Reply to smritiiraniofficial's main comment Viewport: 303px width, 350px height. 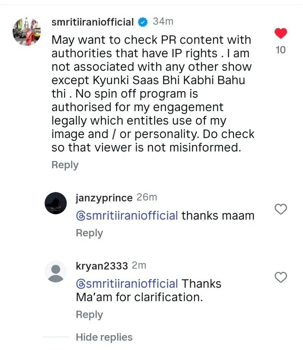click(65, 165)
